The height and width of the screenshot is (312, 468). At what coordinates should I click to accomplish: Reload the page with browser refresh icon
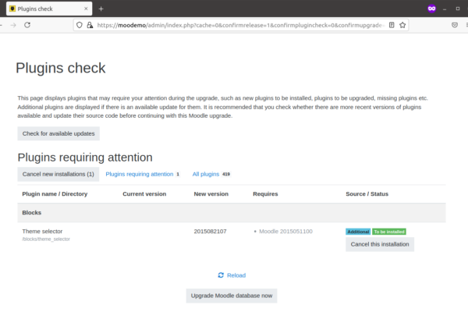(27, 25)
